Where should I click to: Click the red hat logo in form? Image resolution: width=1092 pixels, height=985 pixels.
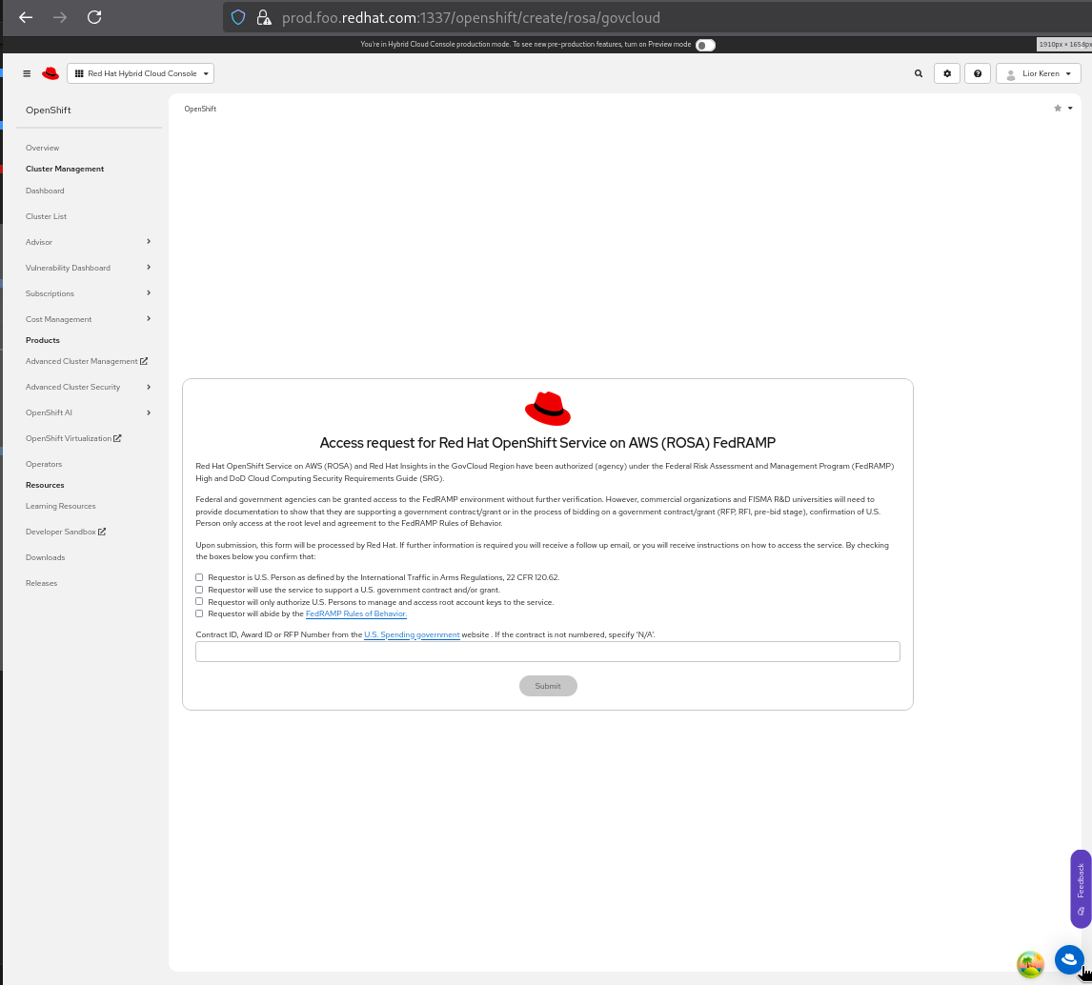(547, 409)
